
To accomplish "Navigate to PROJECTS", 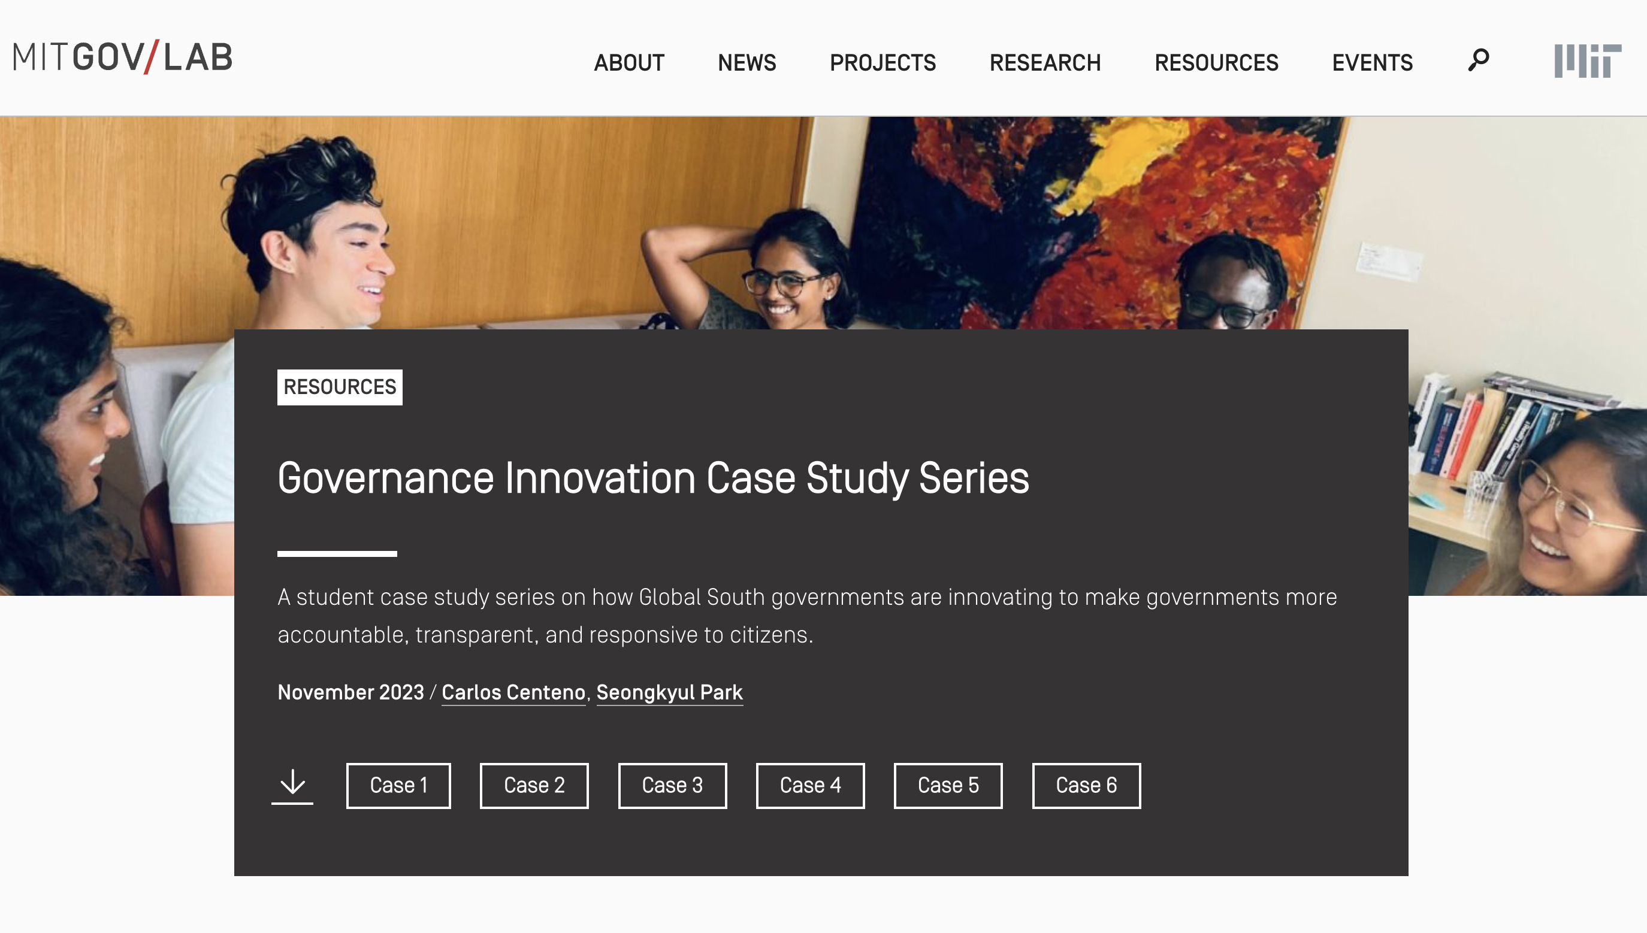I will 882,62.
